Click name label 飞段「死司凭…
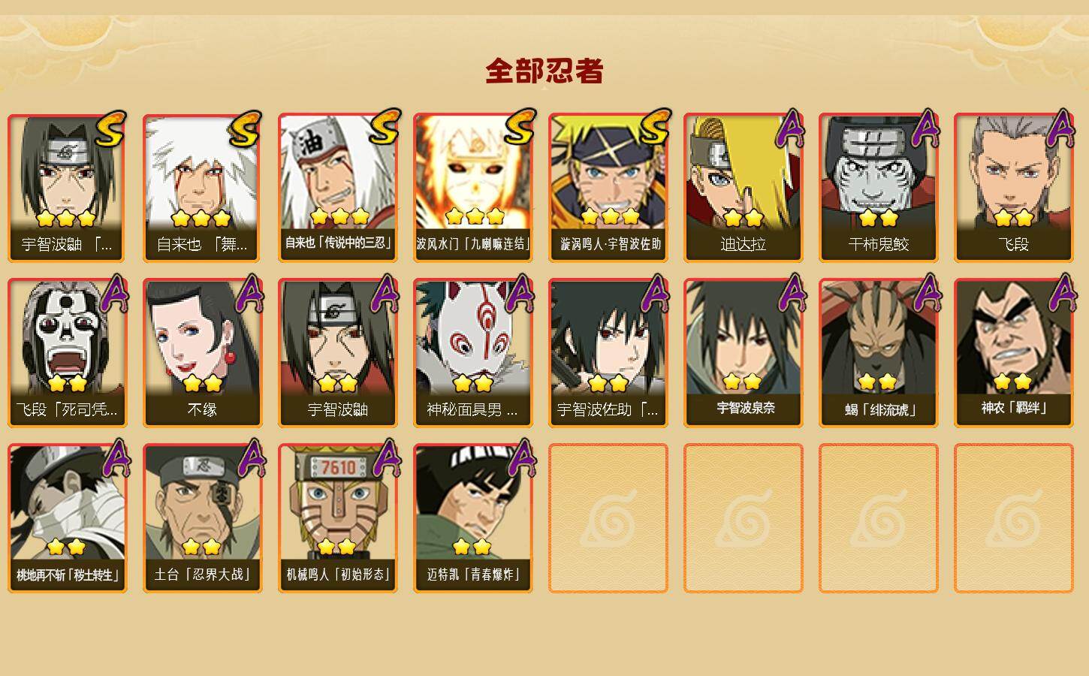The image size is (1089, 676). (x=67, y=409)
